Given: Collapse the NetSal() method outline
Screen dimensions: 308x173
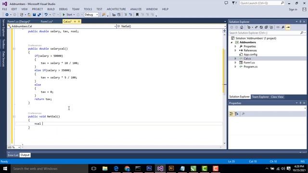Looking at the screenshot, I should (x=14, y=116).
